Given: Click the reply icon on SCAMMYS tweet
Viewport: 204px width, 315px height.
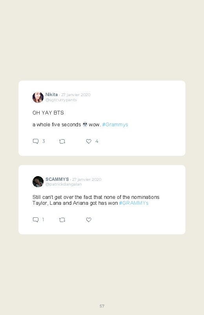Looking at the screenshot, I should pyautogui.click(x=36, y=220).
